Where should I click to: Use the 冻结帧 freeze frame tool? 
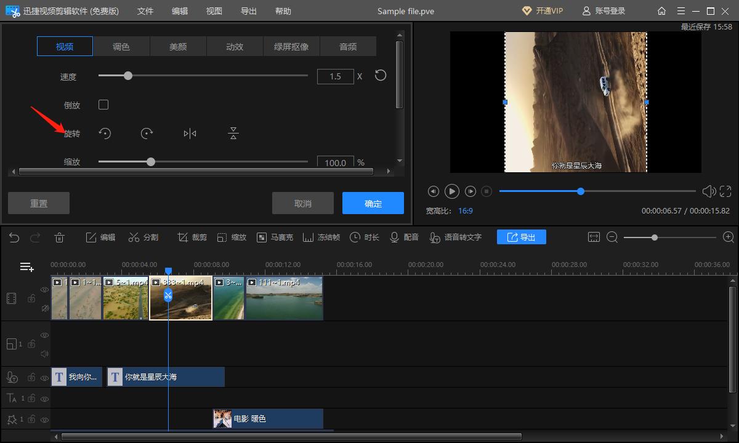pos(321,237)
